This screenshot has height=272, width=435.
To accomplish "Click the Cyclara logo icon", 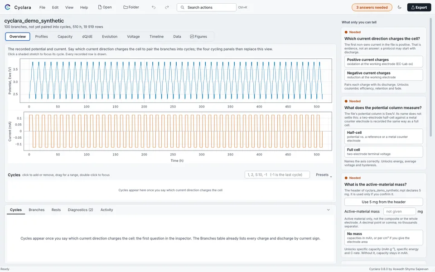I will [x=8, y=7].
